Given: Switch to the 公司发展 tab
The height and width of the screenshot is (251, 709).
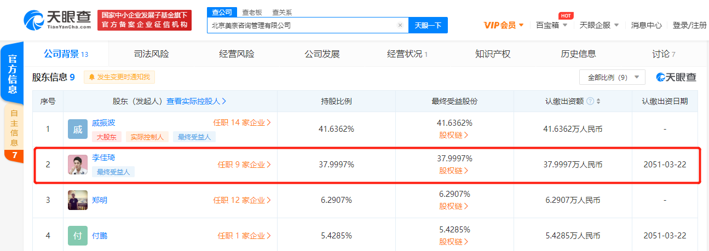Looking at the screenshot, I should pyautogui.click(x=322, y=54).
